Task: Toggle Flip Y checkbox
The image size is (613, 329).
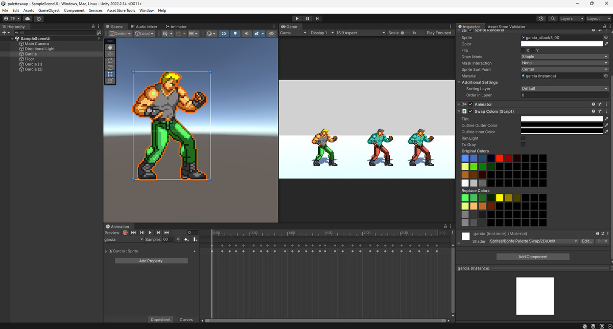Action: pyautogui.click(x=532, y=50)
